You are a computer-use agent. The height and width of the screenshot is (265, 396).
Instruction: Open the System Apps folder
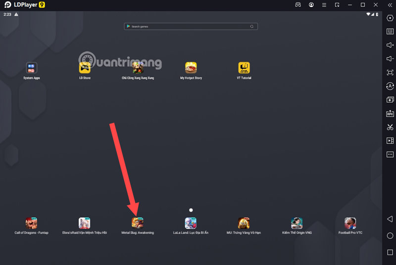point(32,68)
